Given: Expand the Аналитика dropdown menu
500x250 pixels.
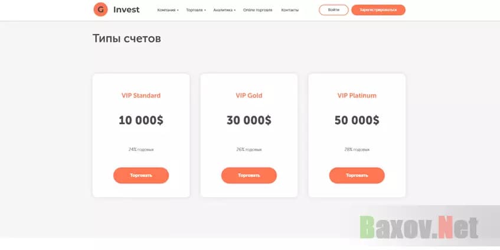Looking at the screenshot, I should point(224,10).
